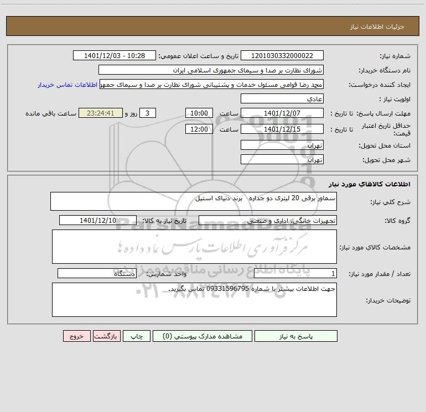Click the need date field 1401/12/10
The height and width of the screenshot is (412, 426).
tap(98, 220)
